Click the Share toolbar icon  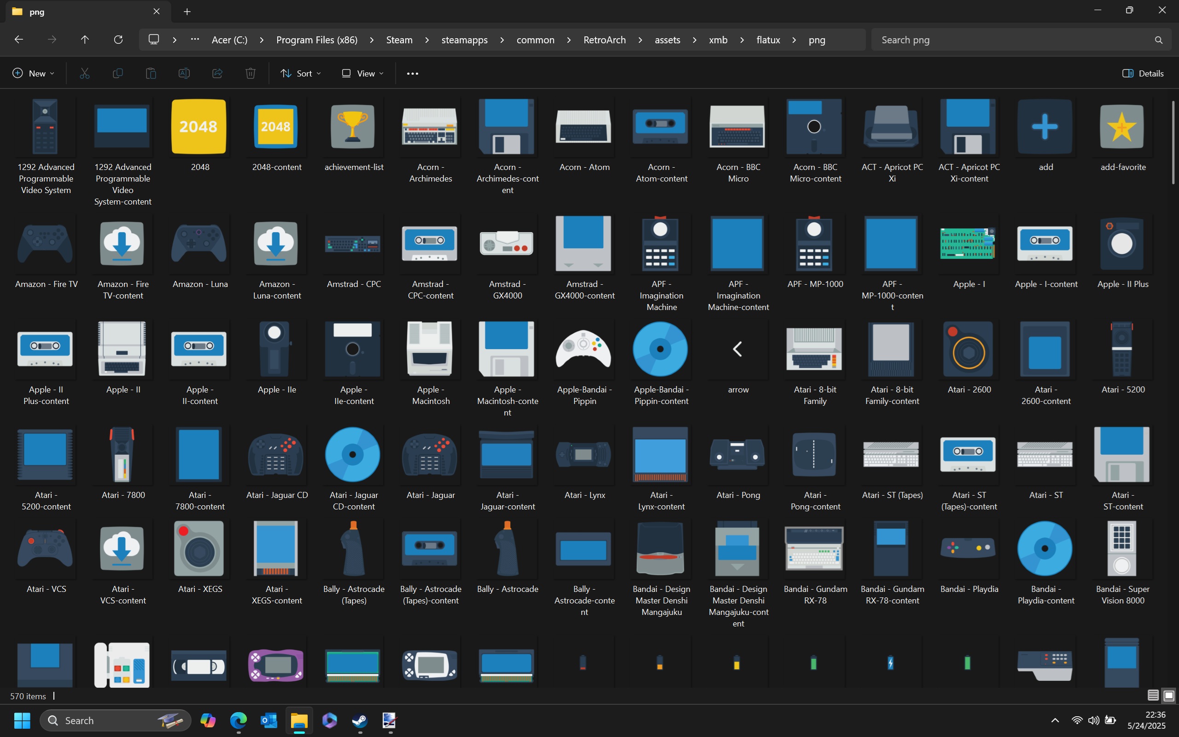[217, 74]
